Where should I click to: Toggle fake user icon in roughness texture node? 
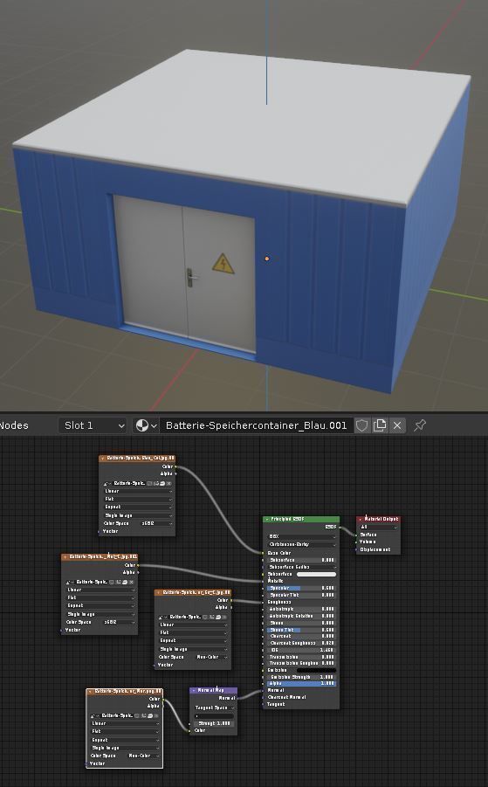[x=206, y=617]
